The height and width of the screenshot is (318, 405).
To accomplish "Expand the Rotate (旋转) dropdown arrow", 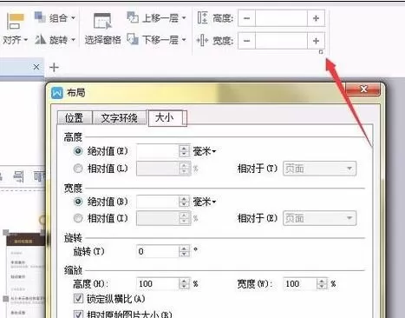I will pos(73,39).
